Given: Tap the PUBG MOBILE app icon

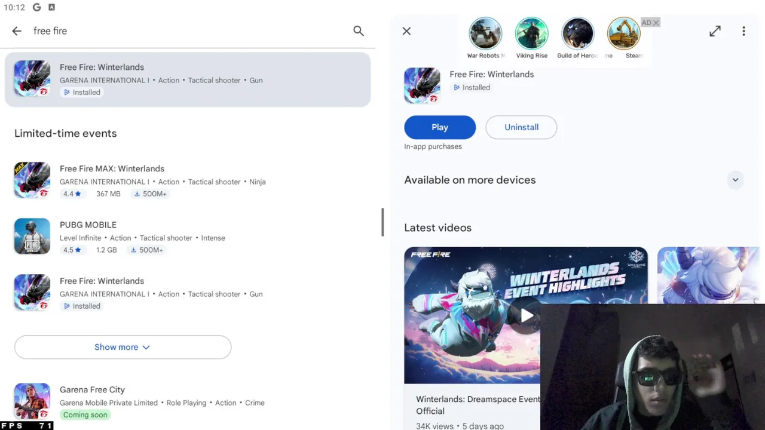Looking at the screenshot, I should (x=32, y=236).
